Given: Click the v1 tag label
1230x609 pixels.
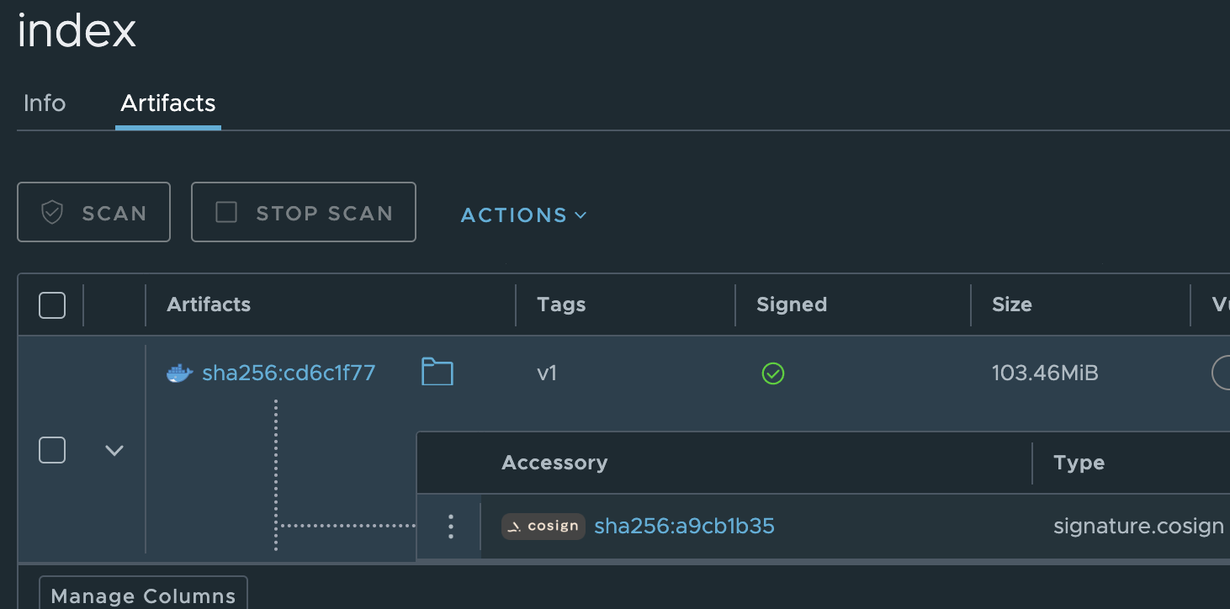Looking at the screenshot, I should 547,373.
